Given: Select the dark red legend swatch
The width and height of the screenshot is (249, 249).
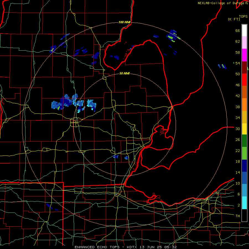Looking at the screenshot, I should coord(244,68).
